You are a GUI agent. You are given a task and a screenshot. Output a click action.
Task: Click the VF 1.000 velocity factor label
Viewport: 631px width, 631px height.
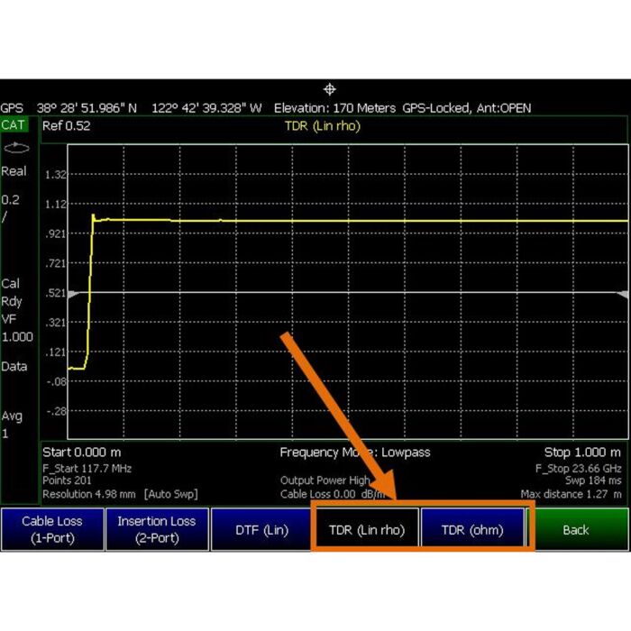[x=16, y=327]
